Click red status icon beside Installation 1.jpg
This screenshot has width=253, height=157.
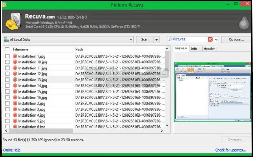[x=15, y=56]
